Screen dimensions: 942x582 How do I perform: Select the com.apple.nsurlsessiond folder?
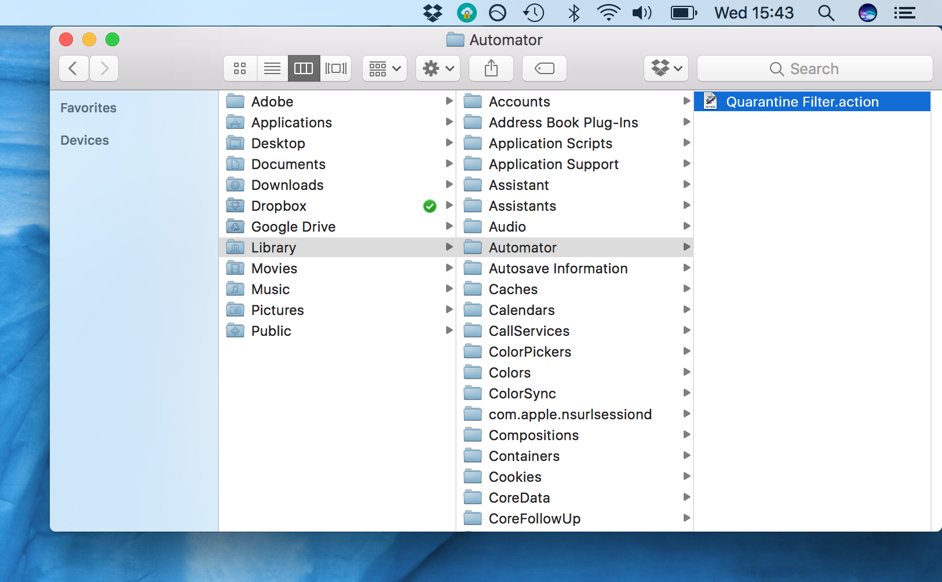click(575, 414)
